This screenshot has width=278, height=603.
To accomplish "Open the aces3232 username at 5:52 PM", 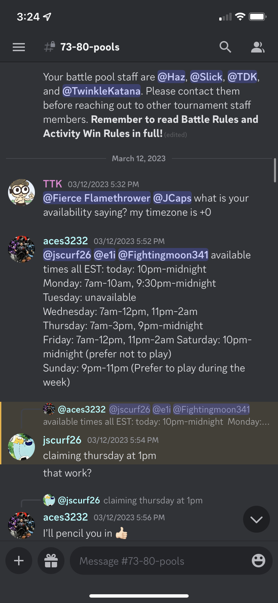I will [x=65, y=241].
